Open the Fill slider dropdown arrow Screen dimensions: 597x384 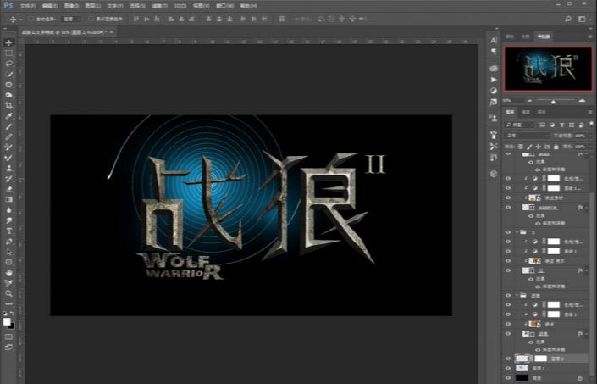(x=590, y=147)
